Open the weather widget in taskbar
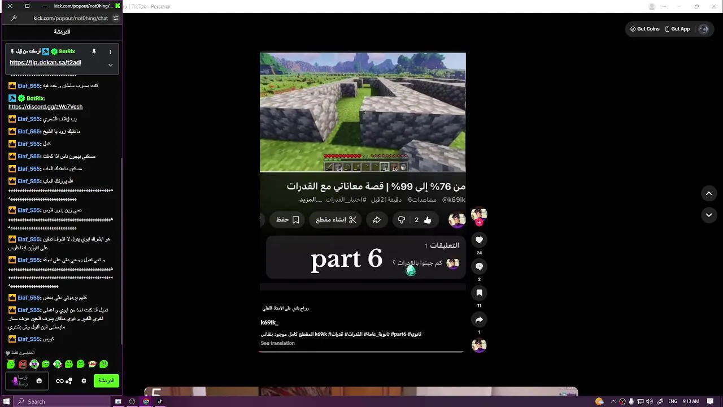 pos(599,401)
